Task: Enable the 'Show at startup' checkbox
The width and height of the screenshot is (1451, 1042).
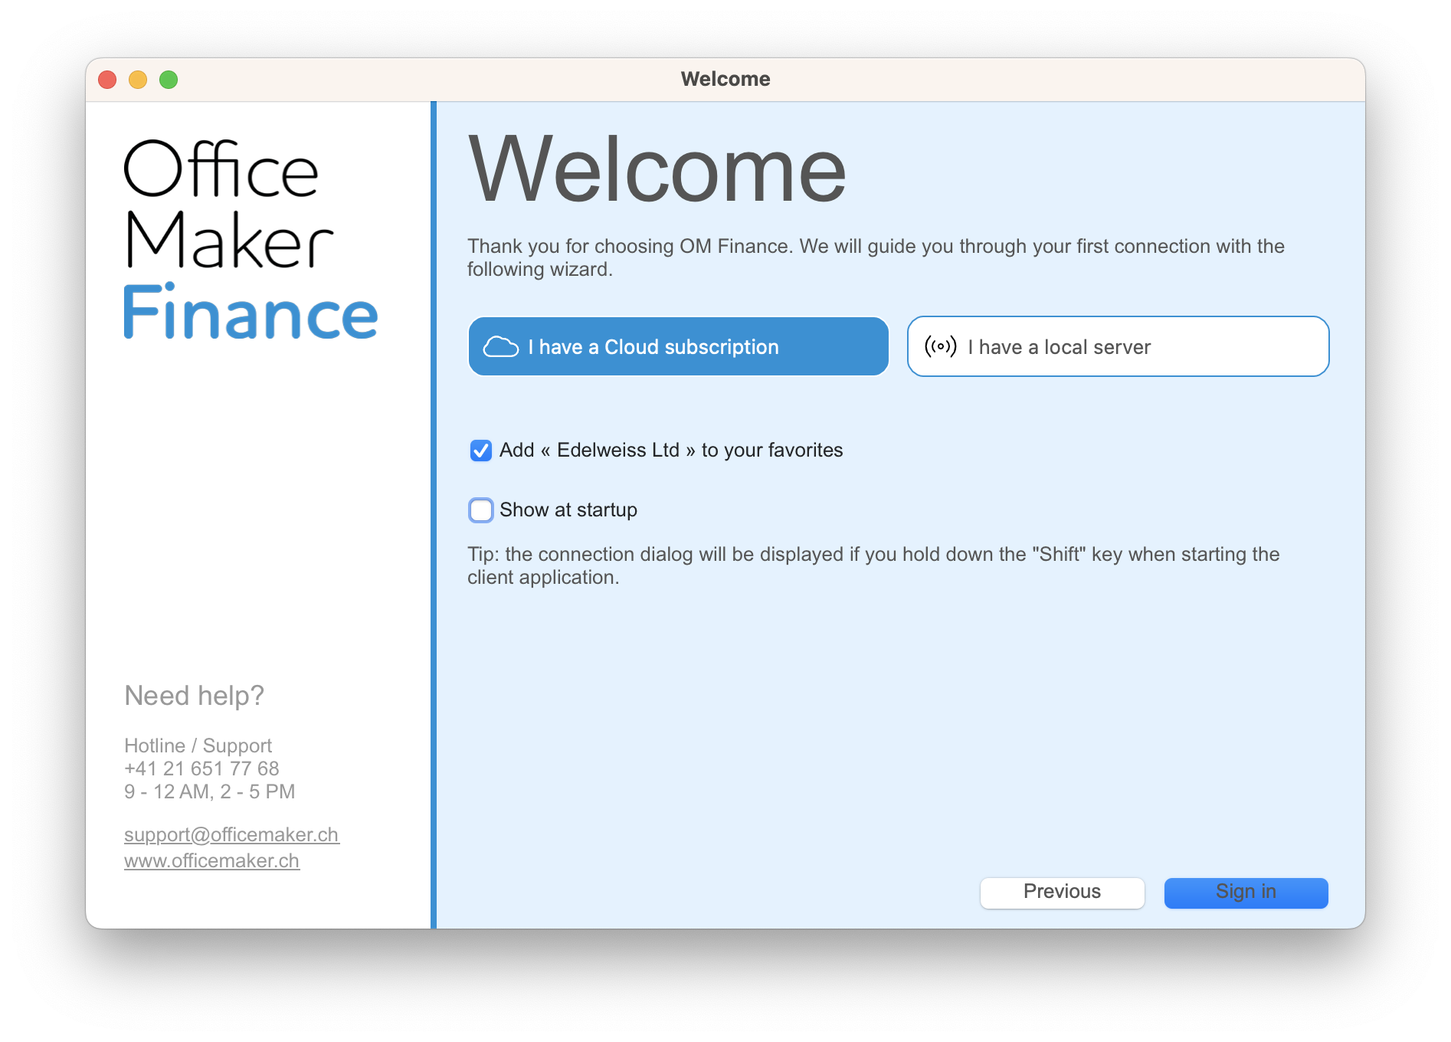Action: coord(480,510)
